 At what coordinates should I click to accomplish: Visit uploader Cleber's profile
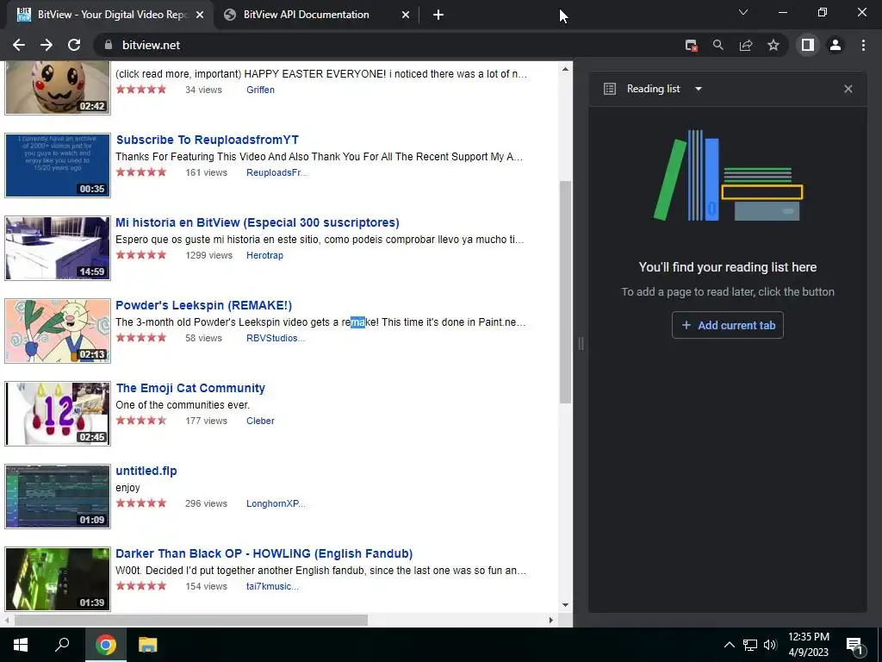point(260,421)
